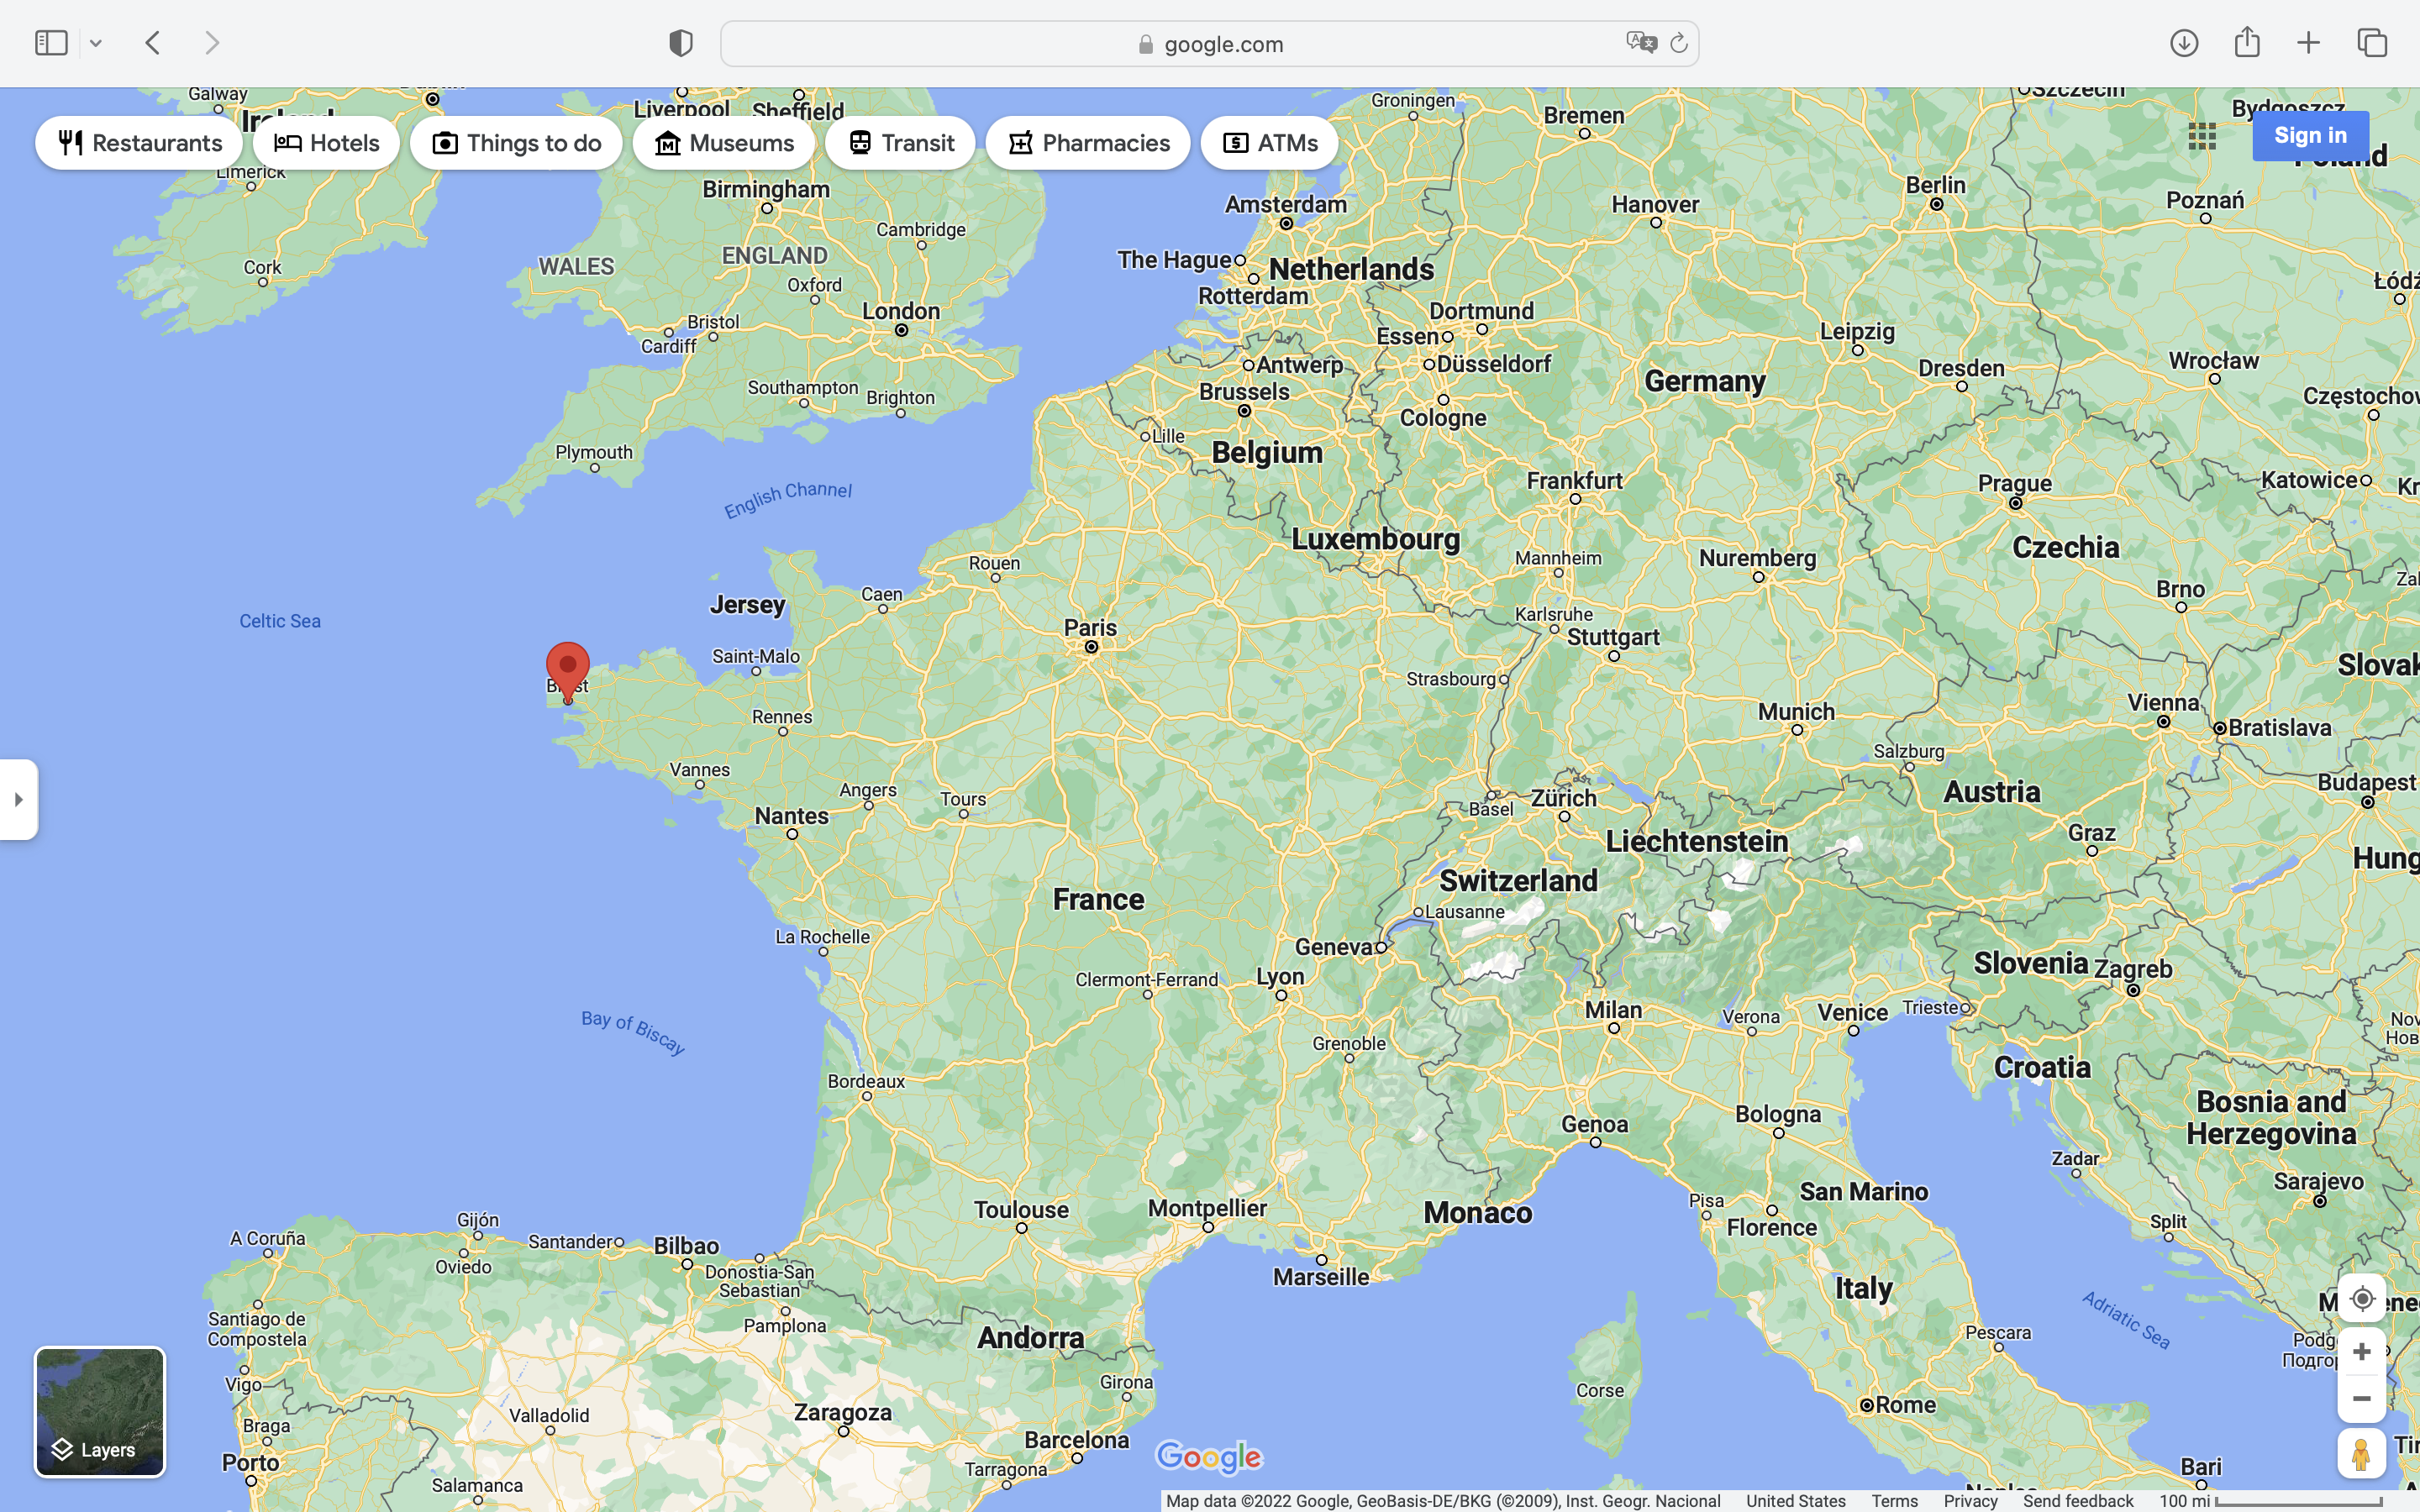This screenshot has height=1512, width=2420.
Task: Toggle the Layers satellite view thumbnail
Action: 100,1411
